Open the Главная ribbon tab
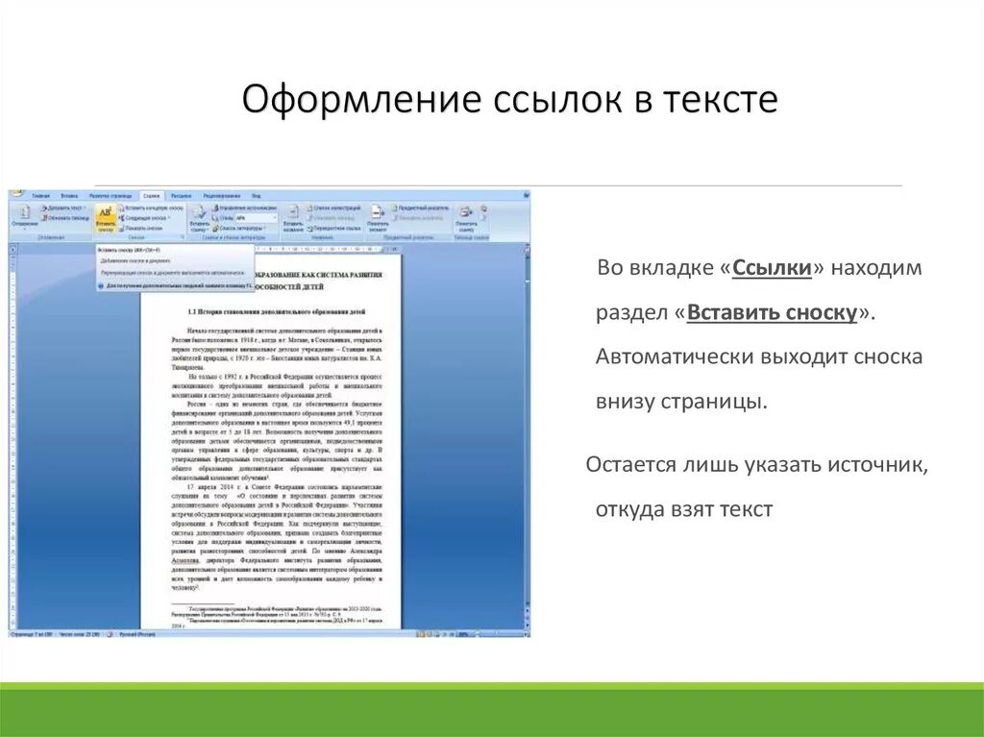The image size is (984, 737). click(x=40, y=196)
